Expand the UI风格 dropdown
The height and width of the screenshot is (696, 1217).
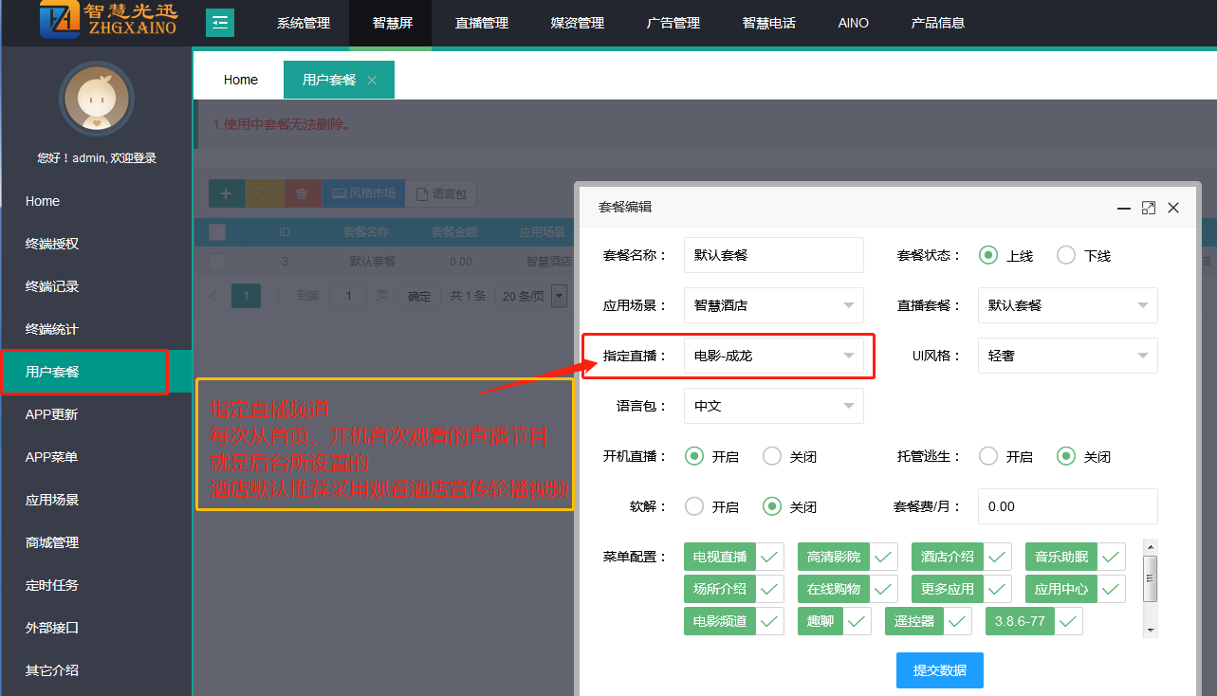(x=1067, y=356)
